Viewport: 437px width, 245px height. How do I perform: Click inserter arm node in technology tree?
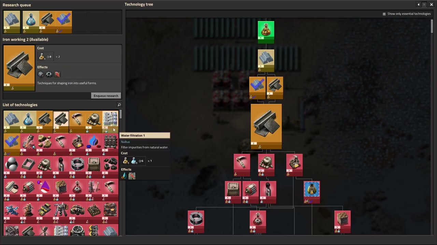click(268, 192)
